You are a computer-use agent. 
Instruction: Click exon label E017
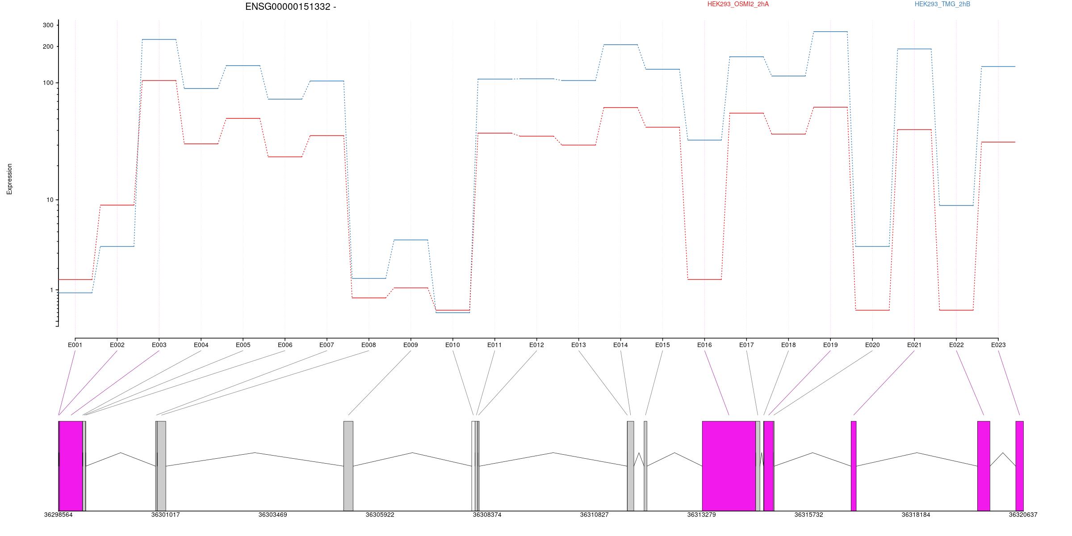(746, 345)
